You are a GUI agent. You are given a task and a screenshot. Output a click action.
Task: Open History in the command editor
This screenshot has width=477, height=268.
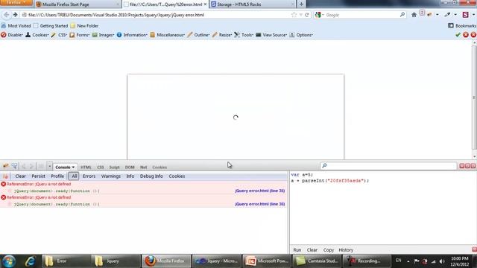pos(346,250)
